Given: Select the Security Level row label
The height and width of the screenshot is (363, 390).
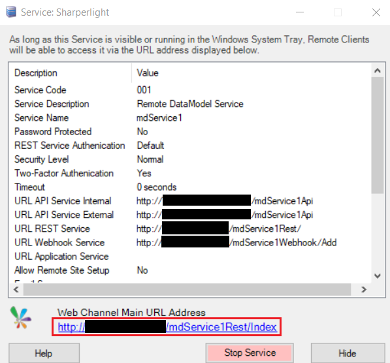Looking at the screenshot, I should coord(42,159).
